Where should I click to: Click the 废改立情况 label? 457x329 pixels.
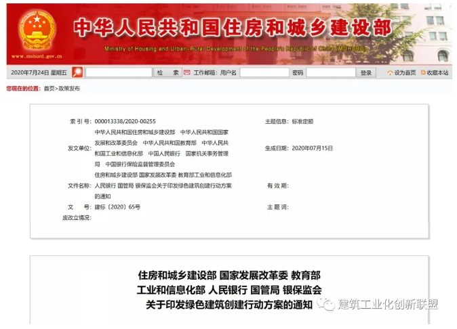[x=77, y=217]
